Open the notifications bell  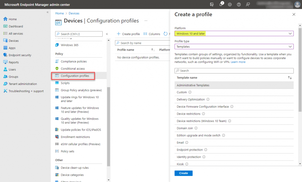tap(221, 4)
